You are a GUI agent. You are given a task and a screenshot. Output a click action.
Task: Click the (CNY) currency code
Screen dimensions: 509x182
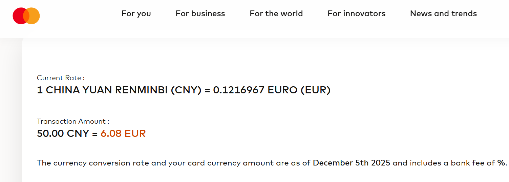click(186, 90)
